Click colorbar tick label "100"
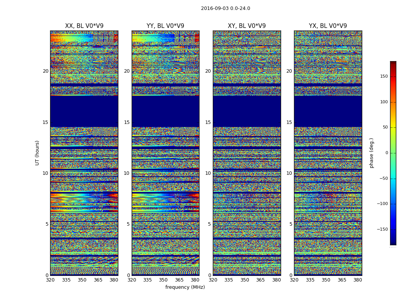The image size is (402, 306). [384, 102]
